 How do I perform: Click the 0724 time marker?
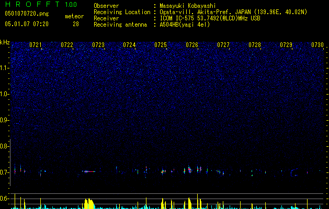pos(129,44)
